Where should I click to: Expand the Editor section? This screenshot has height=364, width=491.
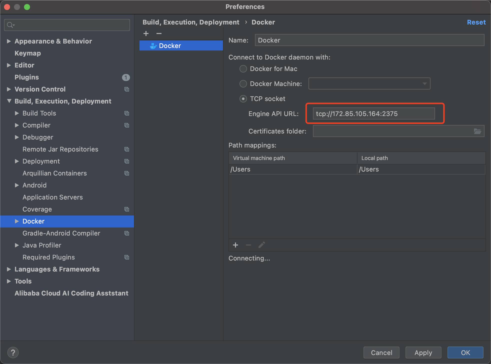[x=9, y=65]
